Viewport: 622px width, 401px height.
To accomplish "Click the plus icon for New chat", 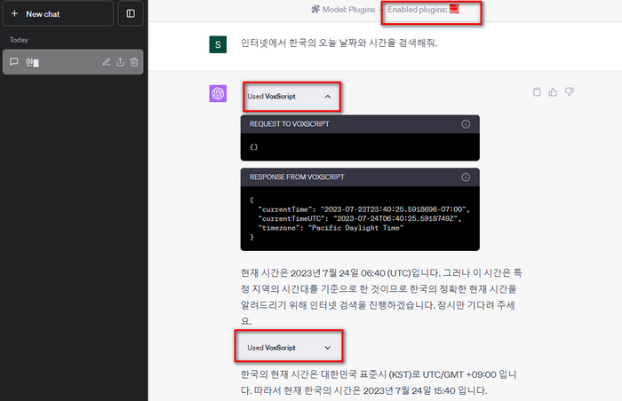I will [x=15, y=13].
